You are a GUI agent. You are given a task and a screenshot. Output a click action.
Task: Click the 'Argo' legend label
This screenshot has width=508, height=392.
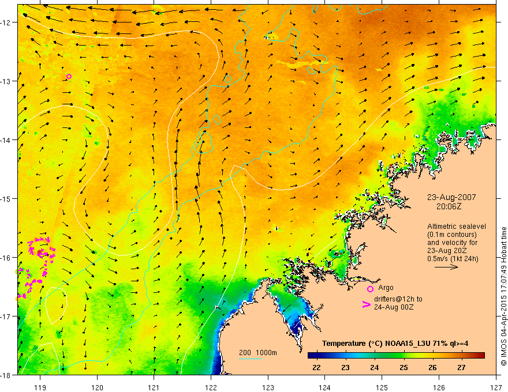(x=386, y=288)
